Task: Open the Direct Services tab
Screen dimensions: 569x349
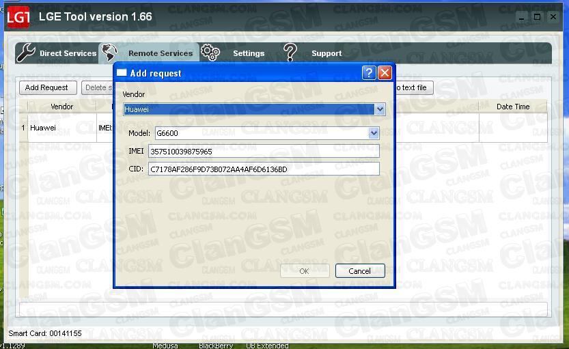Action: tap(57, 53)
